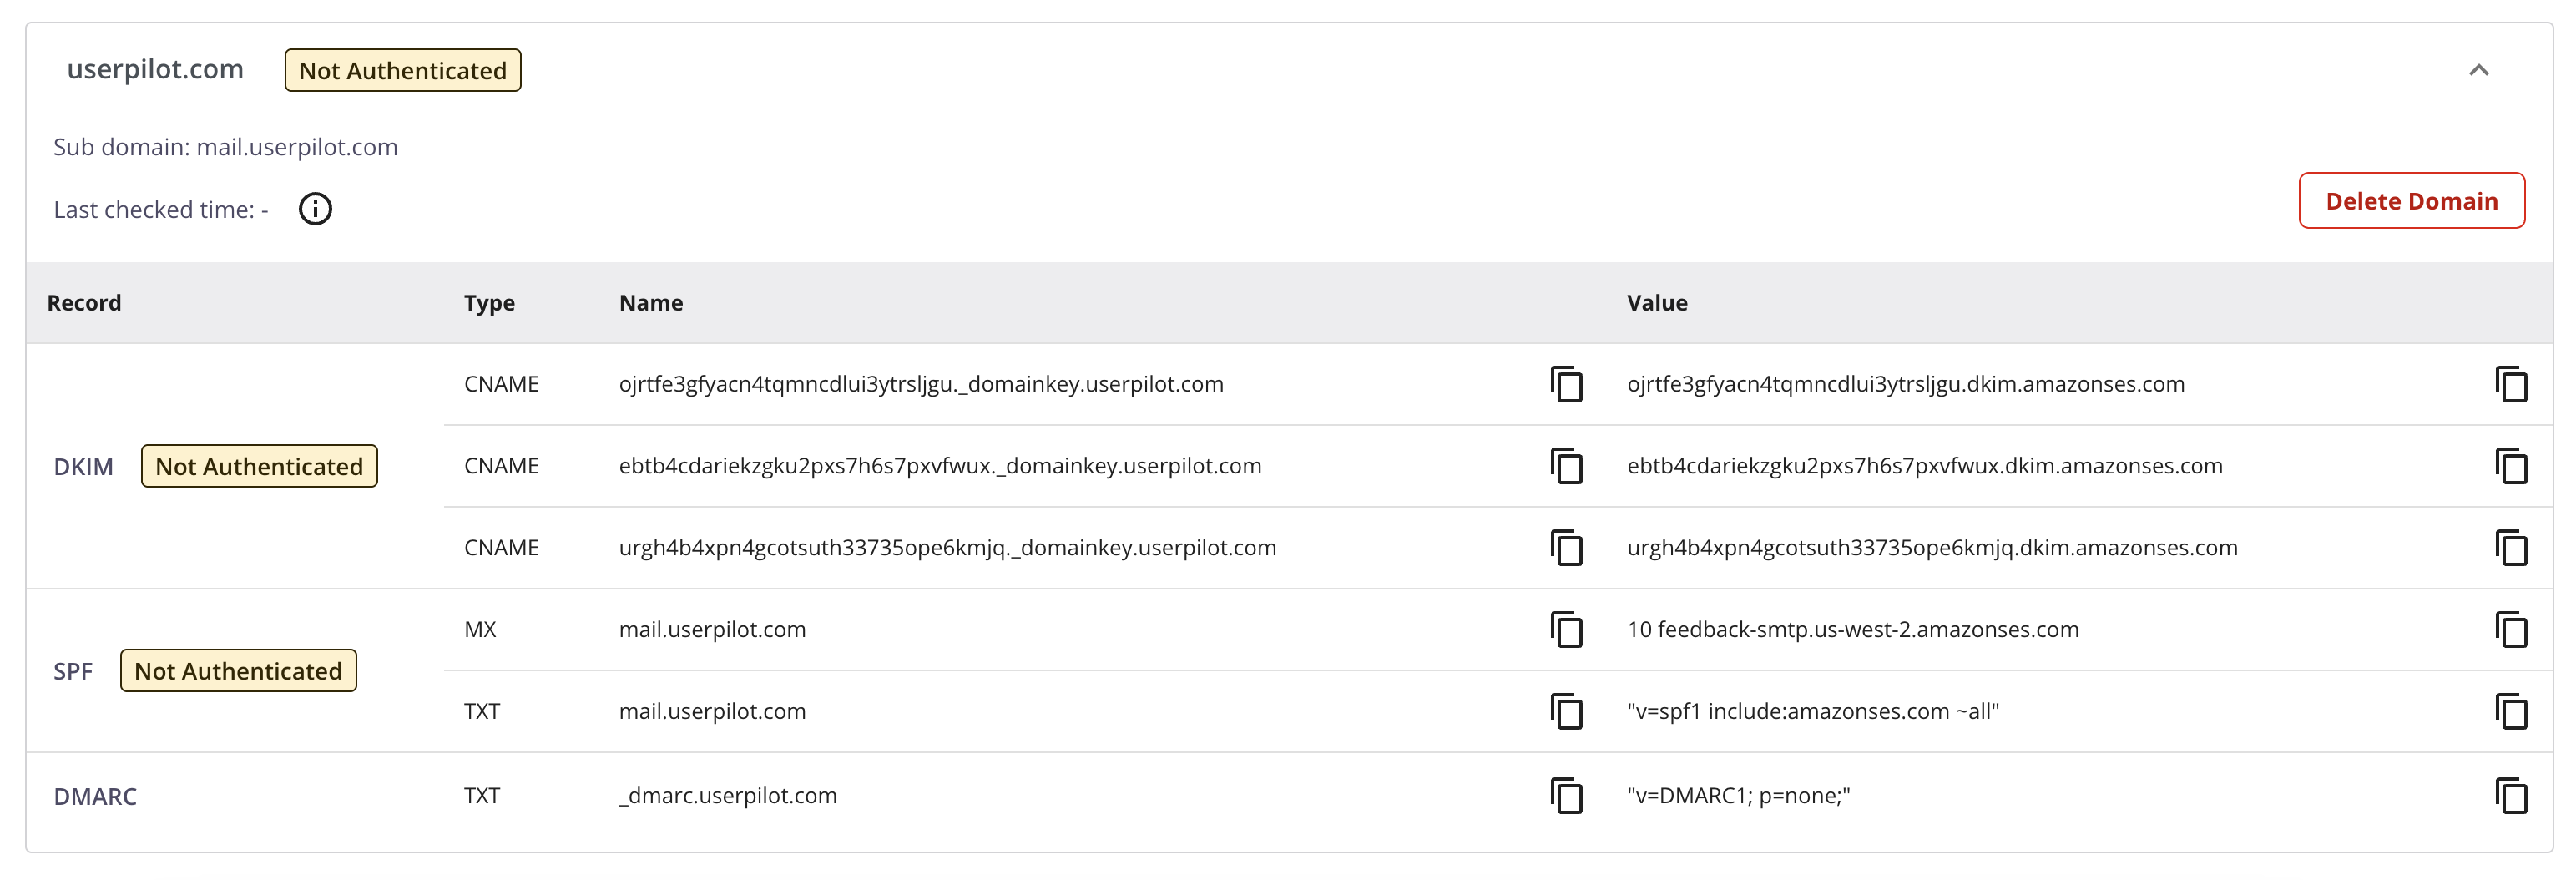Select urgh4b4xpn4gcotsuth33735ope6kmjq._domainkey.userpilot.com text
This screenshot has height=880, width=2576.
click(x=947, y=548)
